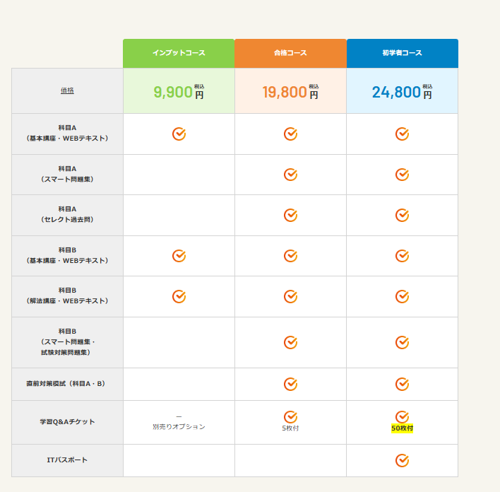This screenshot has width=500, height=492.
Task: Click 初学者コース checkmark for 科目B 試験対策問題集
Action: click(402, 342)
